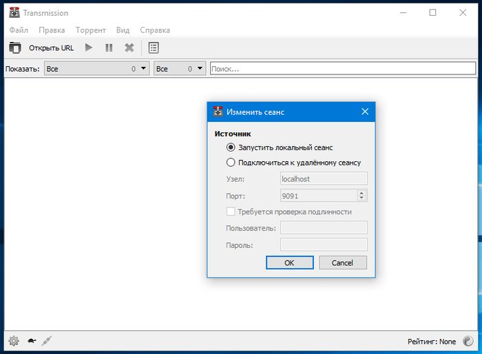Start torrent with the play icon
482x354 pixels.
click(88, 48)
